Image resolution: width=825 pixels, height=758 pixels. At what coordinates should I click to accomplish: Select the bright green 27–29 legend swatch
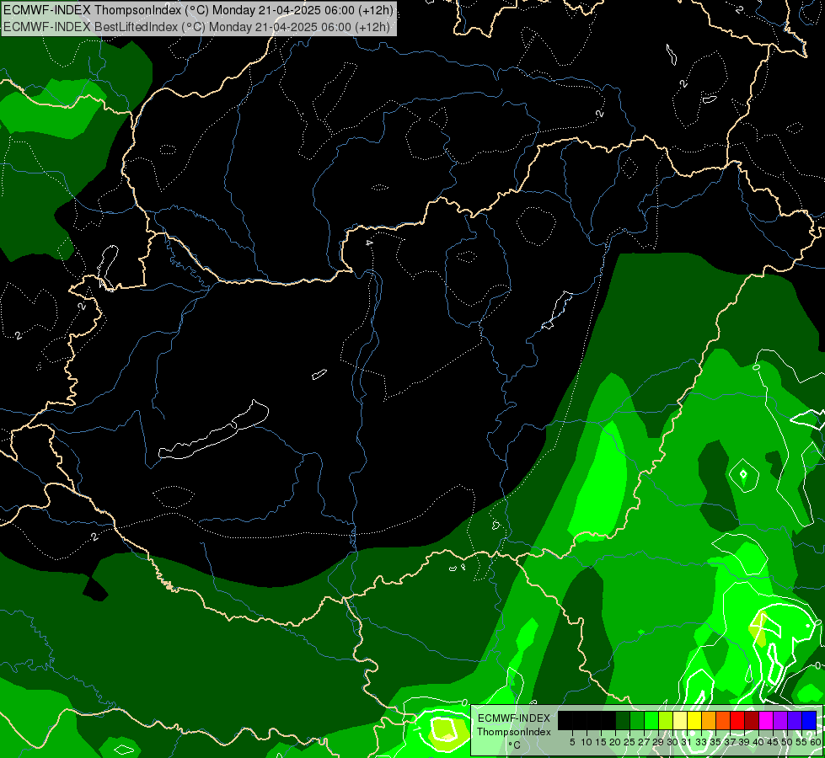point(651,721)
